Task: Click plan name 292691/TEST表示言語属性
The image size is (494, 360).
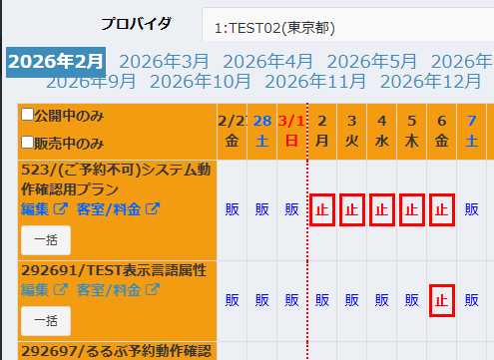Action: tap(114, 270)
